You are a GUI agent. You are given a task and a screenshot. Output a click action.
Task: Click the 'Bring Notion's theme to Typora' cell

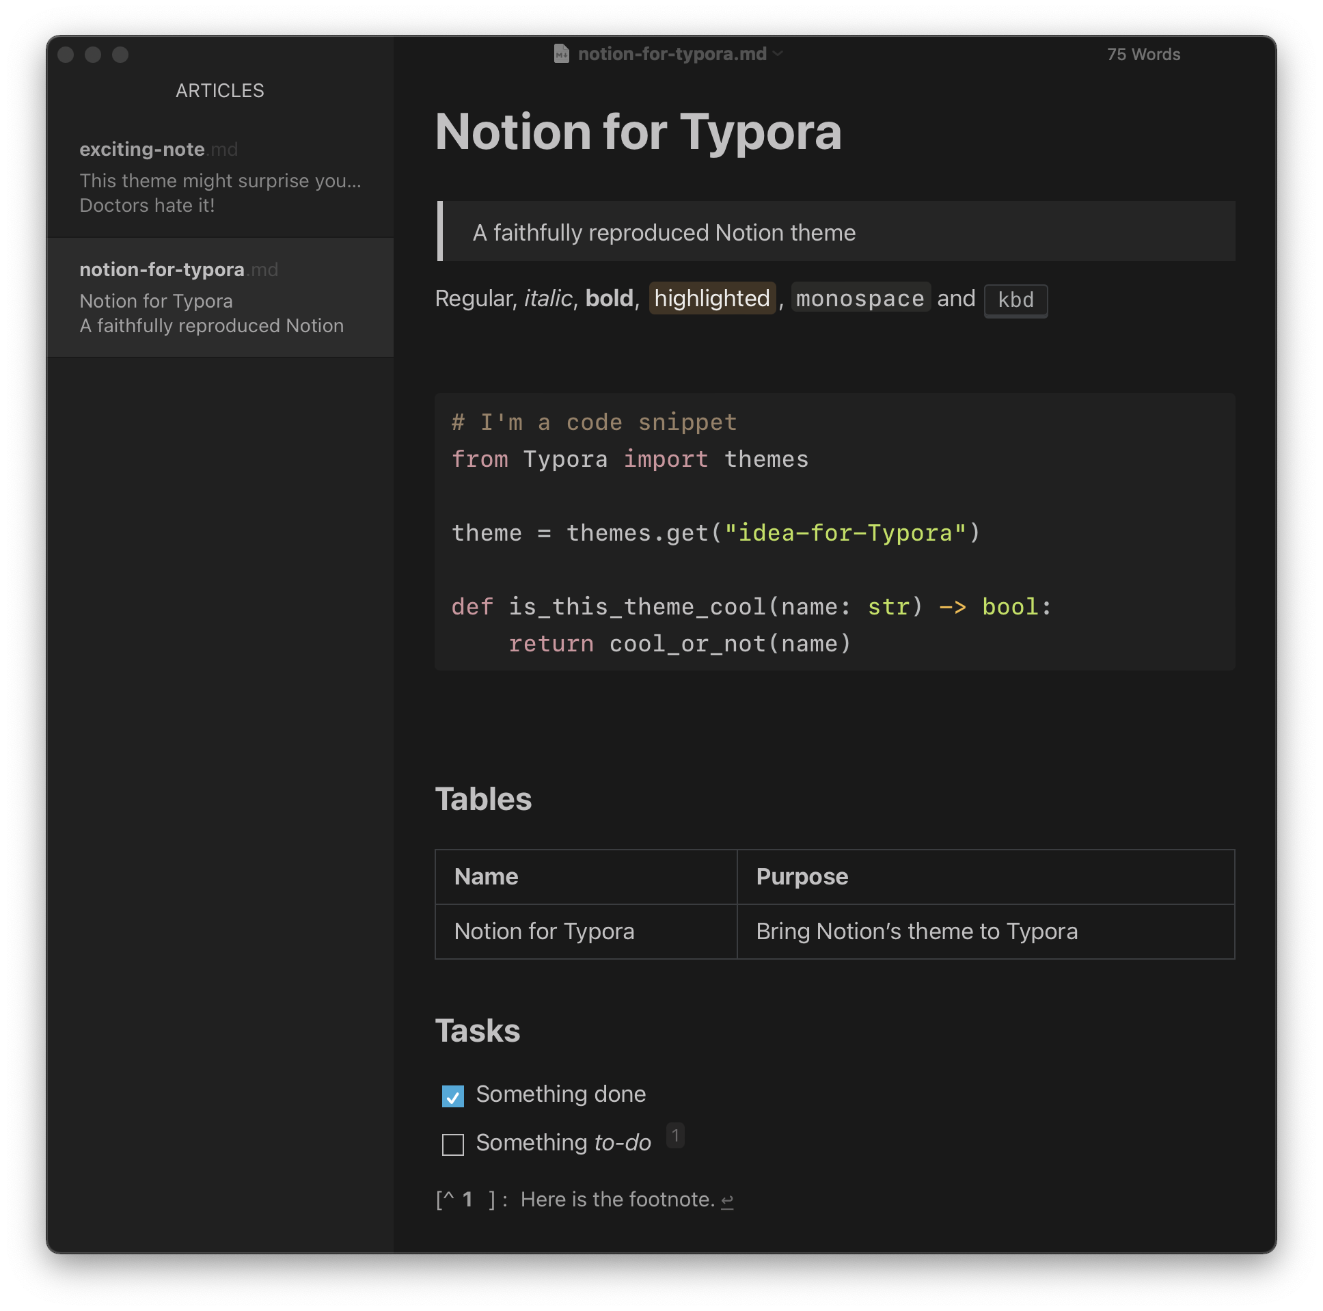[x=916, y=932]
